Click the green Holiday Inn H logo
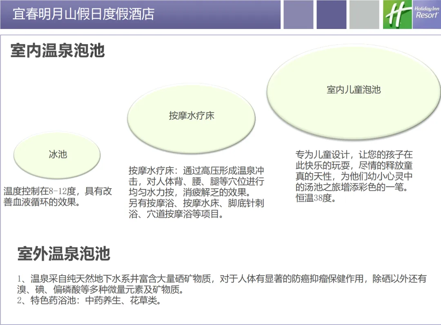Viewport: 441px width, 325px height. [398, 15]
